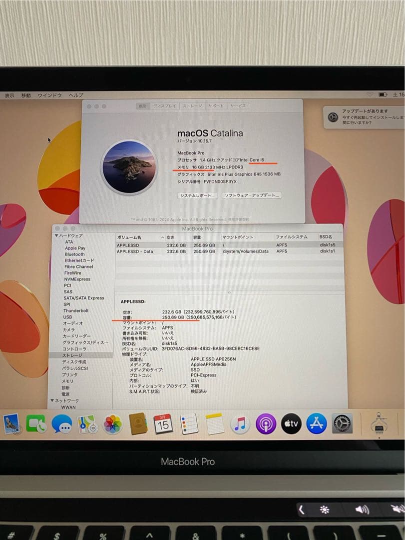This screenshot has height=540, width=405.
Task: Launch FaceTime from the Dock
Action: tap(36, 424)
